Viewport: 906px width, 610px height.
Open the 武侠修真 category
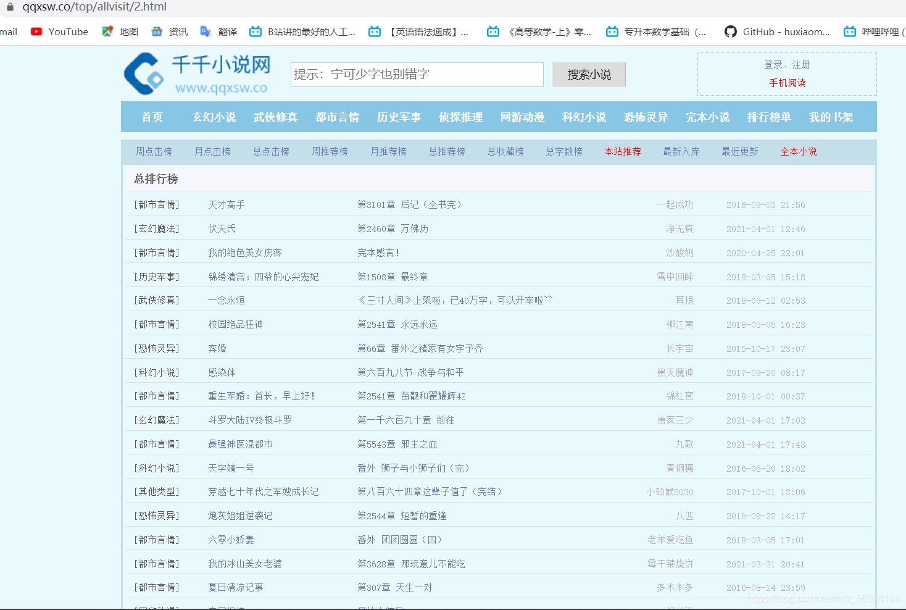pyautogui.click(x=276, y=117)
